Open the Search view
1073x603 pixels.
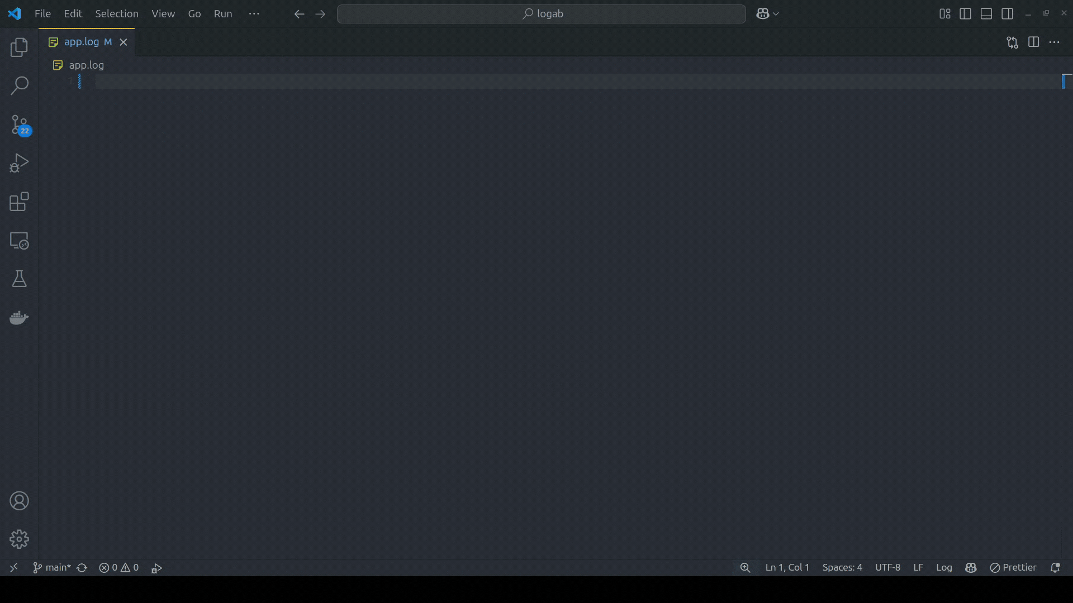[x=19, y=86]
